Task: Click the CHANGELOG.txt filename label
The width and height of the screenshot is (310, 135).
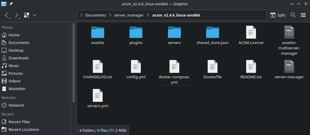Action: 98,77
